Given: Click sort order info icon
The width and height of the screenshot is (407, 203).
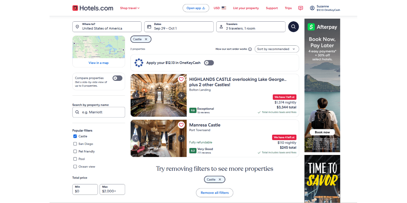Looking at the screenshot, I should coord(250,49).
